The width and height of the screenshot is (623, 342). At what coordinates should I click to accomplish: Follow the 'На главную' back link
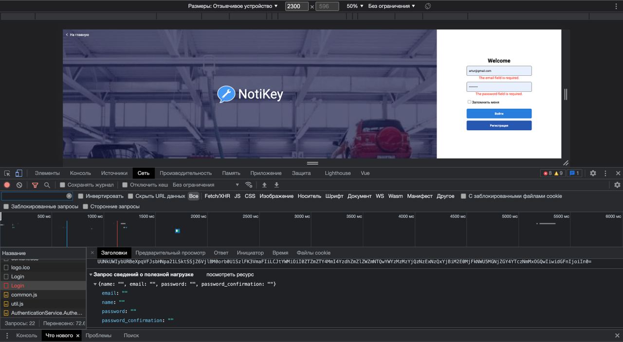(x=77, y=35)
